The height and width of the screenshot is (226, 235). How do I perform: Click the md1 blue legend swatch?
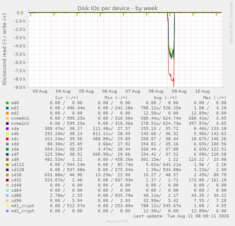coord(7,108)
